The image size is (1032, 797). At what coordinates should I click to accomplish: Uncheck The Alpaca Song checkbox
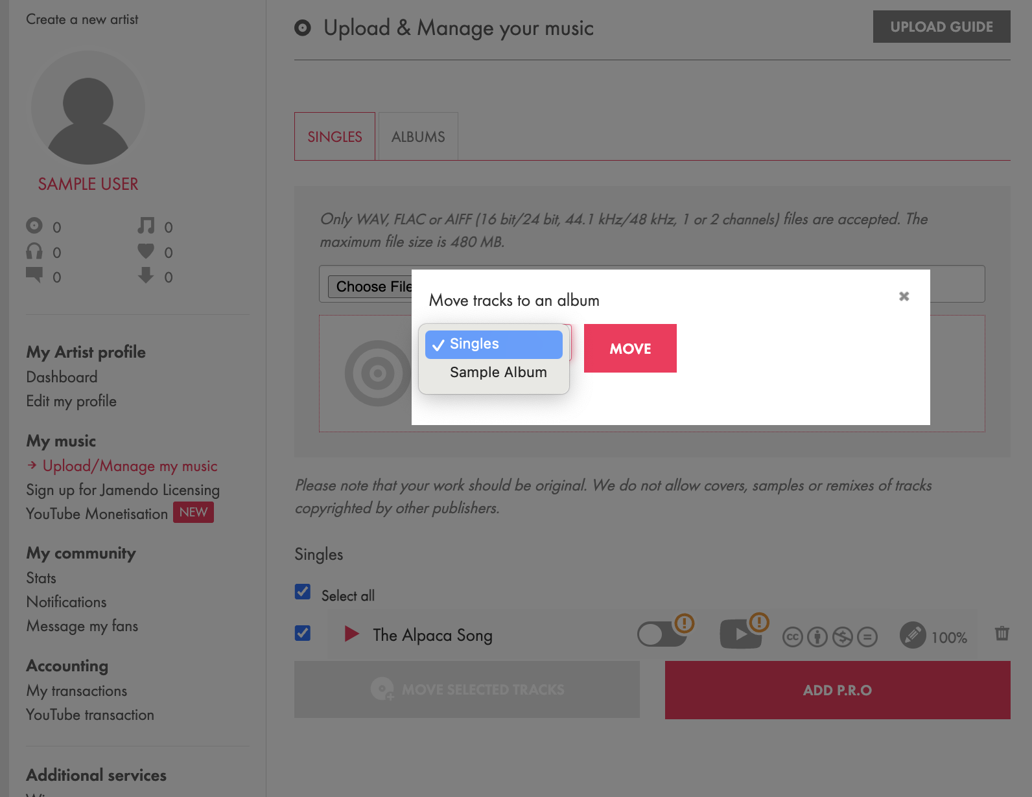click(303, 633)
